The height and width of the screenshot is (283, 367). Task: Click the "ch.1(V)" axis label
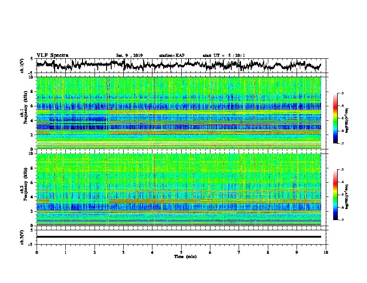[x=22, y=66]
